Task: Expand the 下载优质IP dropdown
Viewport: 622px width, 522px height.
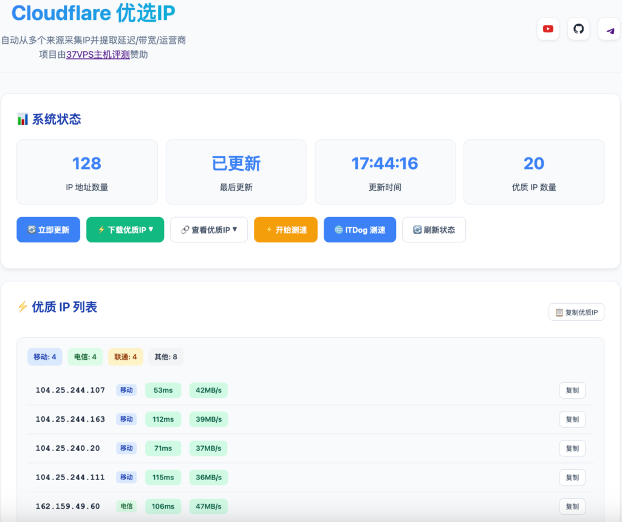Action: point(125,230)
